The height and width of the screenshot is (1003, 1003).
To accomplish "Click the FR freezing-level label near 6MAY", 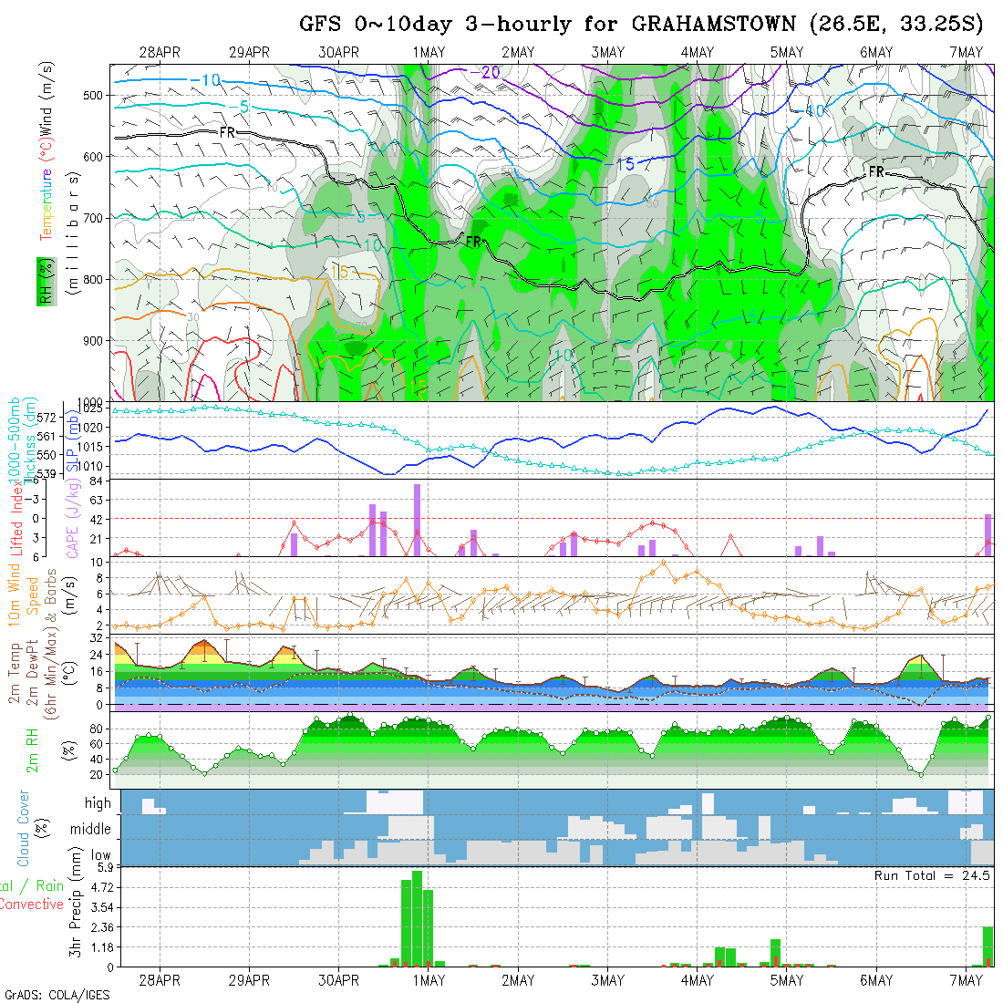I will [x=876, y=171].
